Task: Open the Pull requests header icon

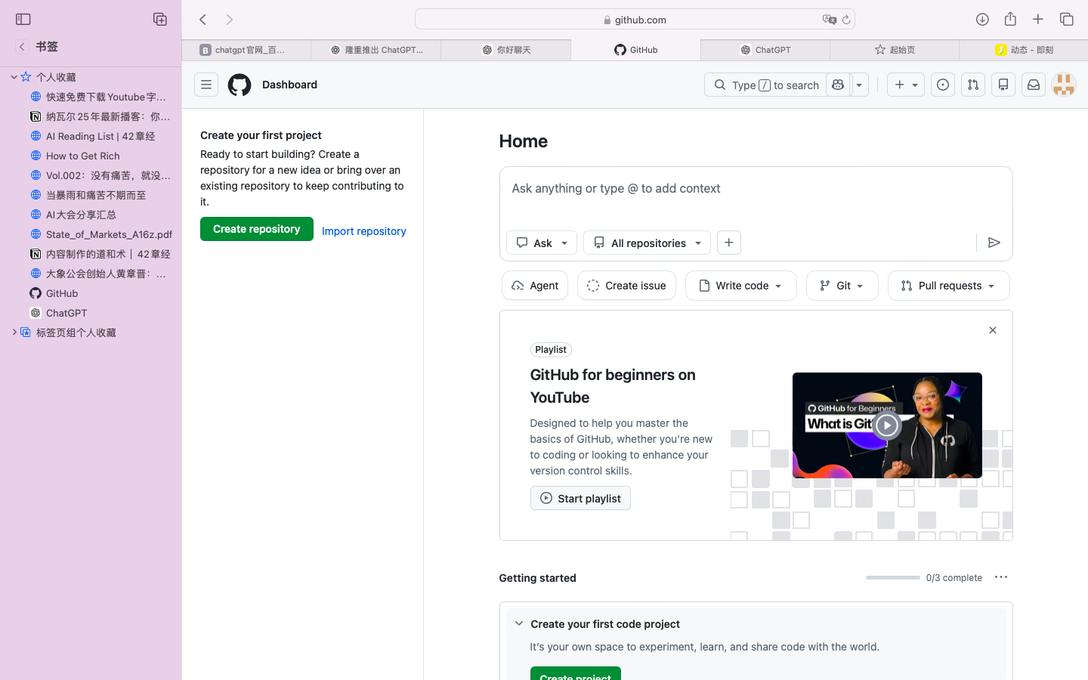Action: click(973, 85)
